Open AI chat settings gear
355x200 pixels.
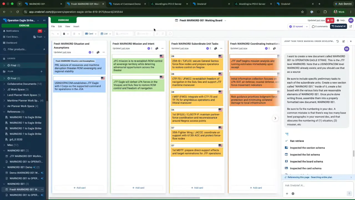pos(293,194)
